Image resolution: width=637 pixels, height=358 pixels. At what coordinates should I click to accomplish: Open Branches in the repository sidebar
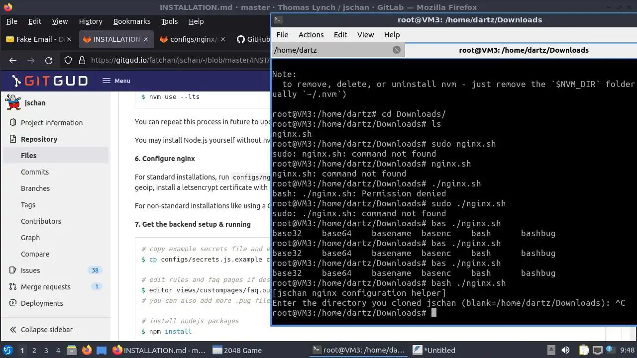pyautogui.click(x=35, y=188)
